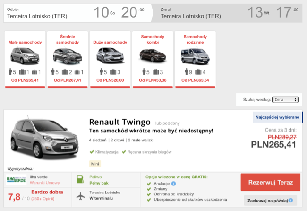
Task: Change the pickup time showing 20:00
Action: coord(132,13)
